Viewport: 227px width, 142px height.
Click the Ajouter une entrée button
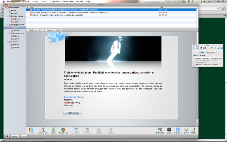(x=35, y=30)
